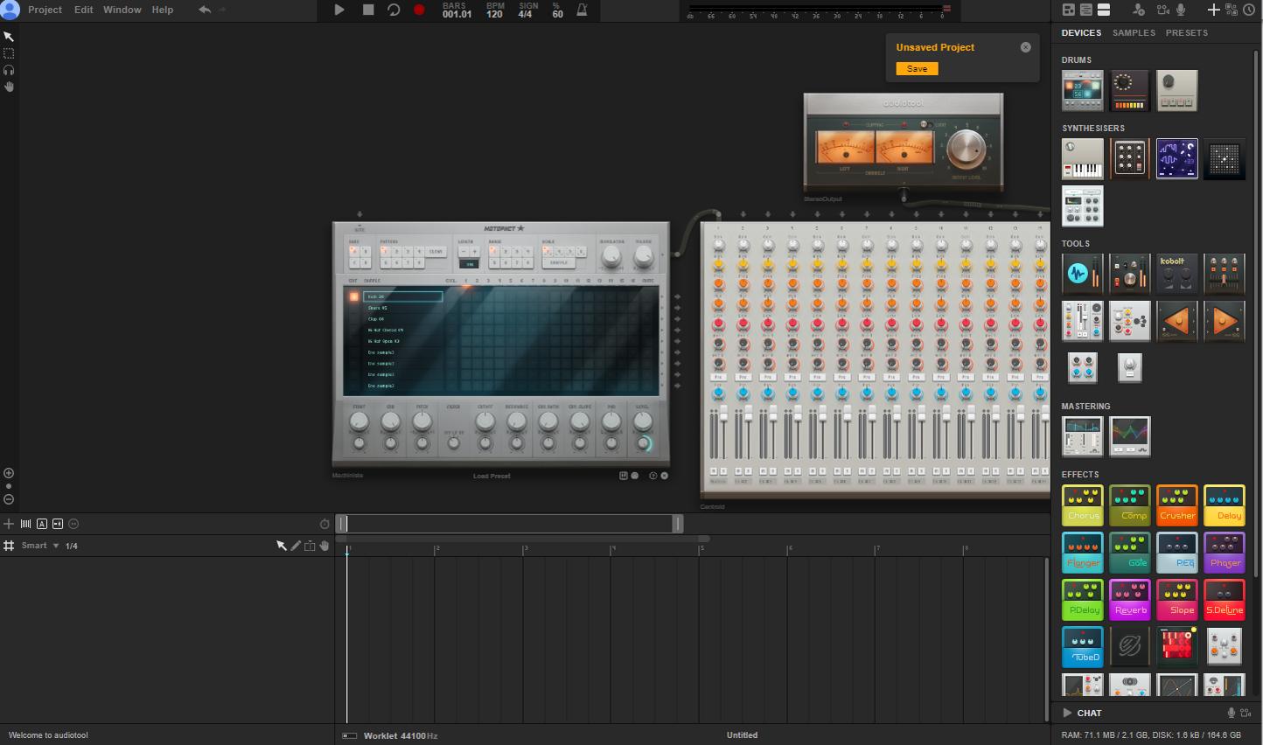Click the microphone icon in the top toolbar

pyautogui.click(x=1180, y=10)
